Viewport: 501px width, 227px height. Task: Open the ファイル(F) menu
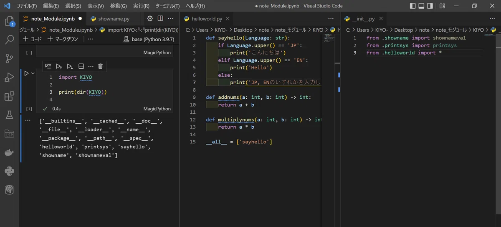tap(27, 6)
